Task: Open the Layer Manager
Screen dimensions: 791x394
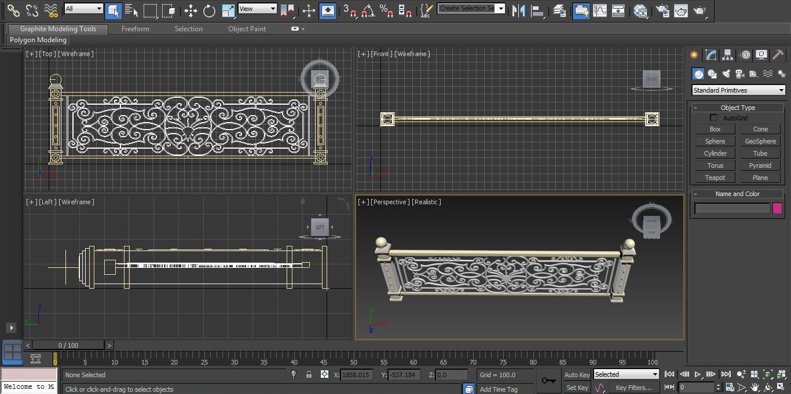Action: pos(559,10)
